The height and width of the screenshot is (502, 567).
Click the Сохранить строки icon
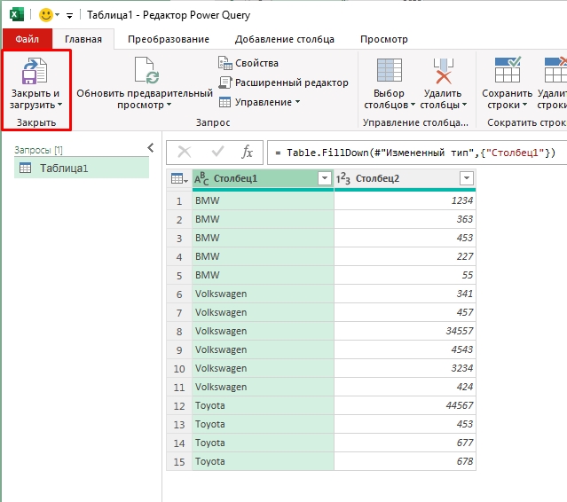click(508, 70)
